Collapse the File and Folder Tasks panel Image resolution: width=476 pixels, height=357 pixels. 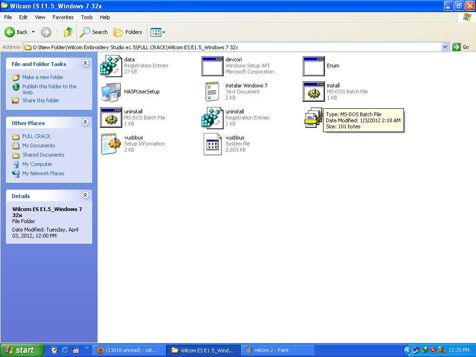(x=86, y=63)
